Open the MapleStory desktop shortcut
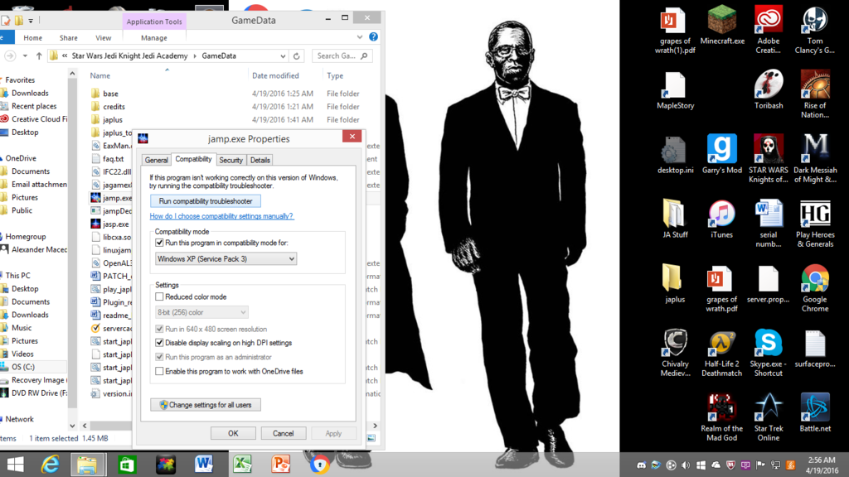 click(x=675, y=90)
